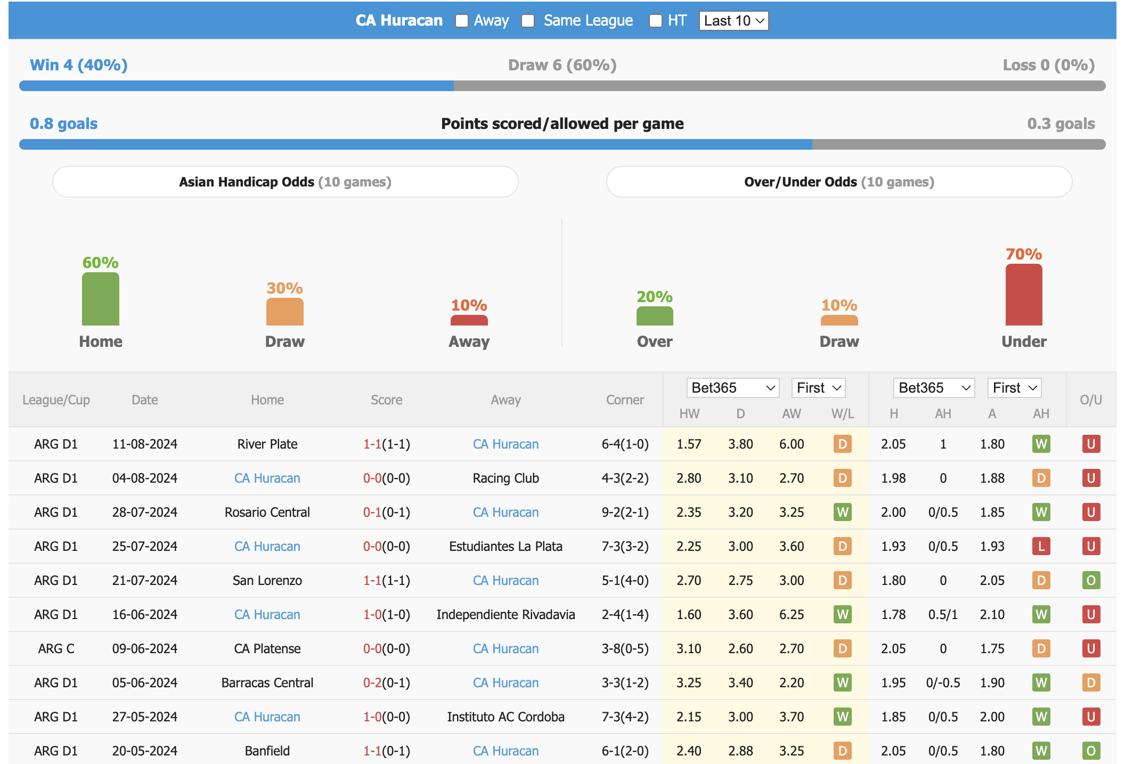Click the D result badge in San Lorenzo row
This screenshot has width=1125, height=764.
pyautogui.click(x=843, y=580)
